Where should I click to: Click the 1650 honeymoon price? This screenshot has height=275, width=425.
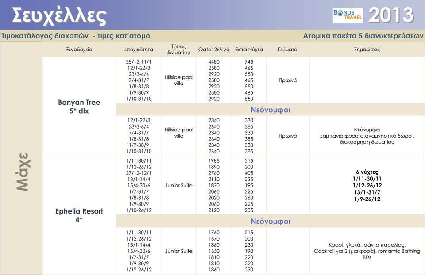[213, 251]
